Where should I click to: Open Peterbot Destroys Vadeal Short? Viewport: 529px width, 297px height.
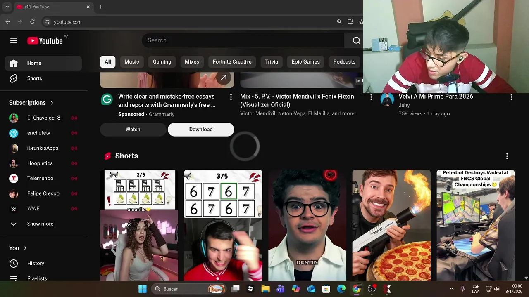click(x=475, y=225)
